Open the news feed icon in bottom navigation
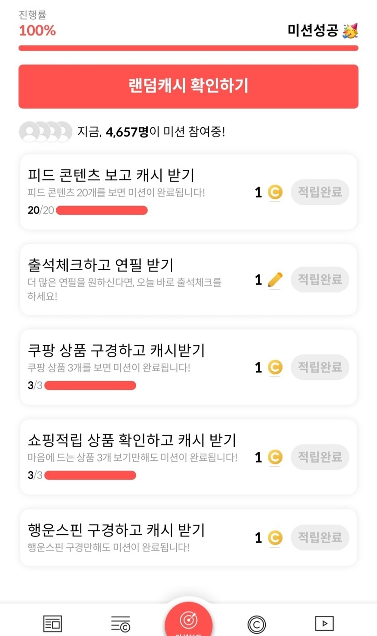The image size is (377, 636). [52, 623]
